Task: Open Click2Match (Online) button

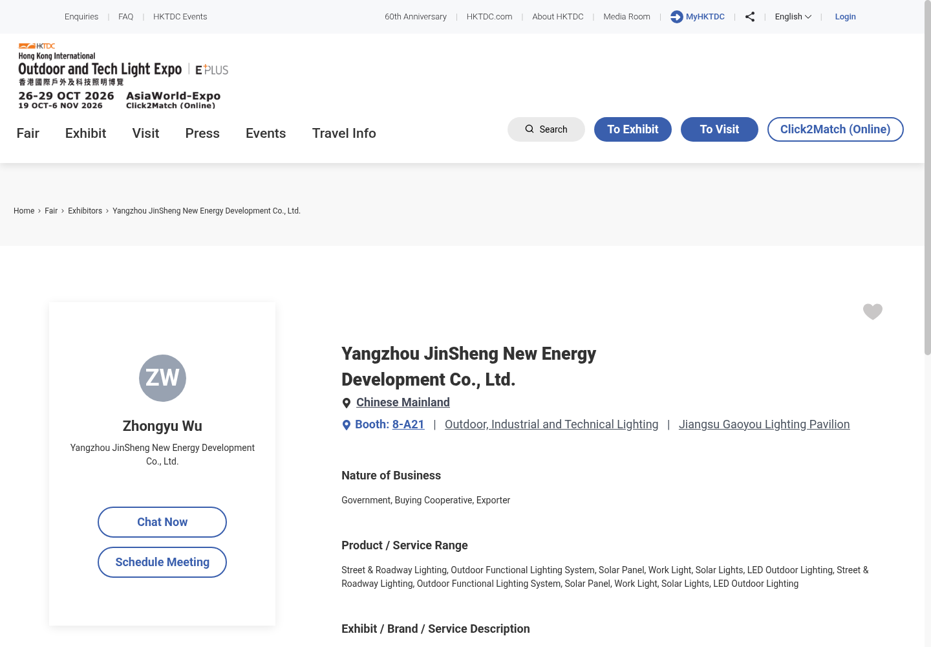Action: [x=835, y=129]
